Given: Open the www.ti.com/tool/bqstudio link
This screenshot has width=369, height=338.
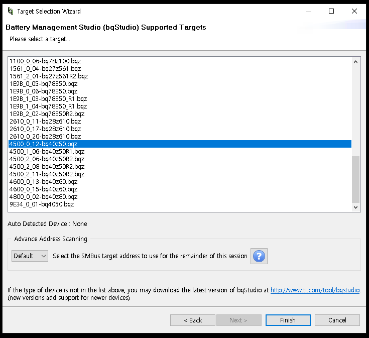Looking at the screenshot, I should click(x=315, y=290).
